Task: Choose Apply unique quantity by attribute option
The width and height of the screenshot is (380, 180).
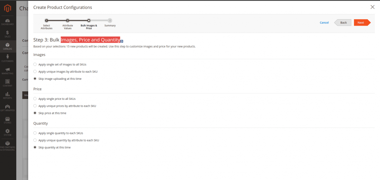Action: pyautogui.click(x=35, y=140)
